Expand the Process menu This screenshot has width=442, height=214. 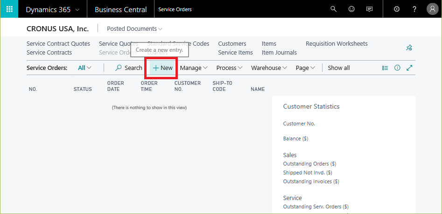[x=229, y=68]
